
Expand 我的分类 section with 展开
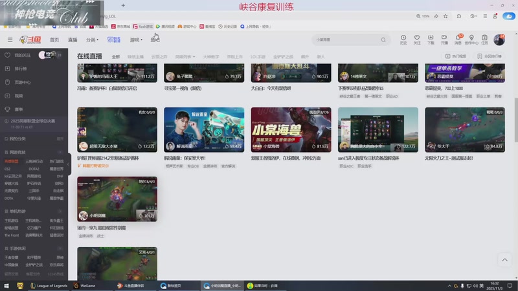click(60, 139)
